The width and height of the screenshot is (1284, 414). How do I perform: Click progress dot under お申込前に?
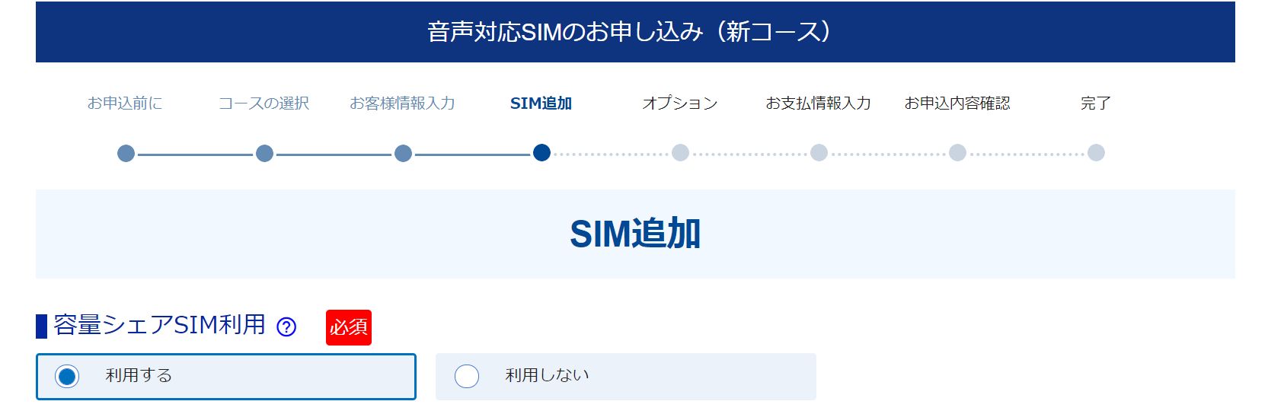(x=126, y=153)
